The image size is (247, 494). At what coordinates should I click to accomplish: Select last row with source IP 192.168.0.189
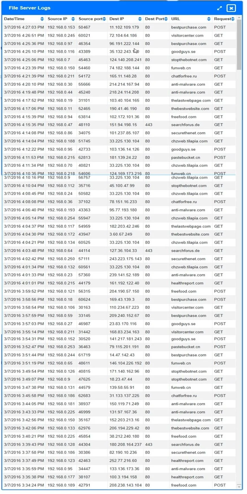(119, 485)
